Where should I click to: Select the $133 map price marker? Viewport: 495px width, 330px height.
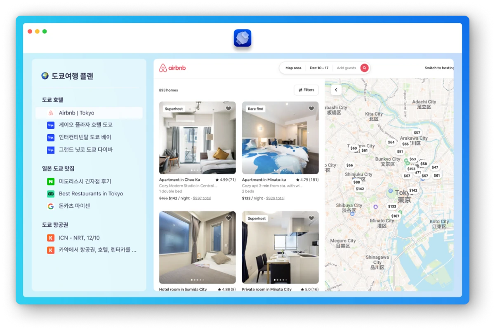[x=392, y=206]
